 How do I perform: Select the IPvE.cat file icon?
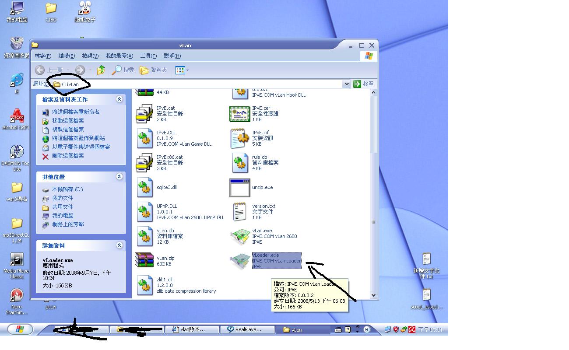pos(144,114)
